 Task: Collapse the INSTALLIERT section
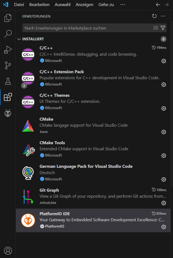19,39
